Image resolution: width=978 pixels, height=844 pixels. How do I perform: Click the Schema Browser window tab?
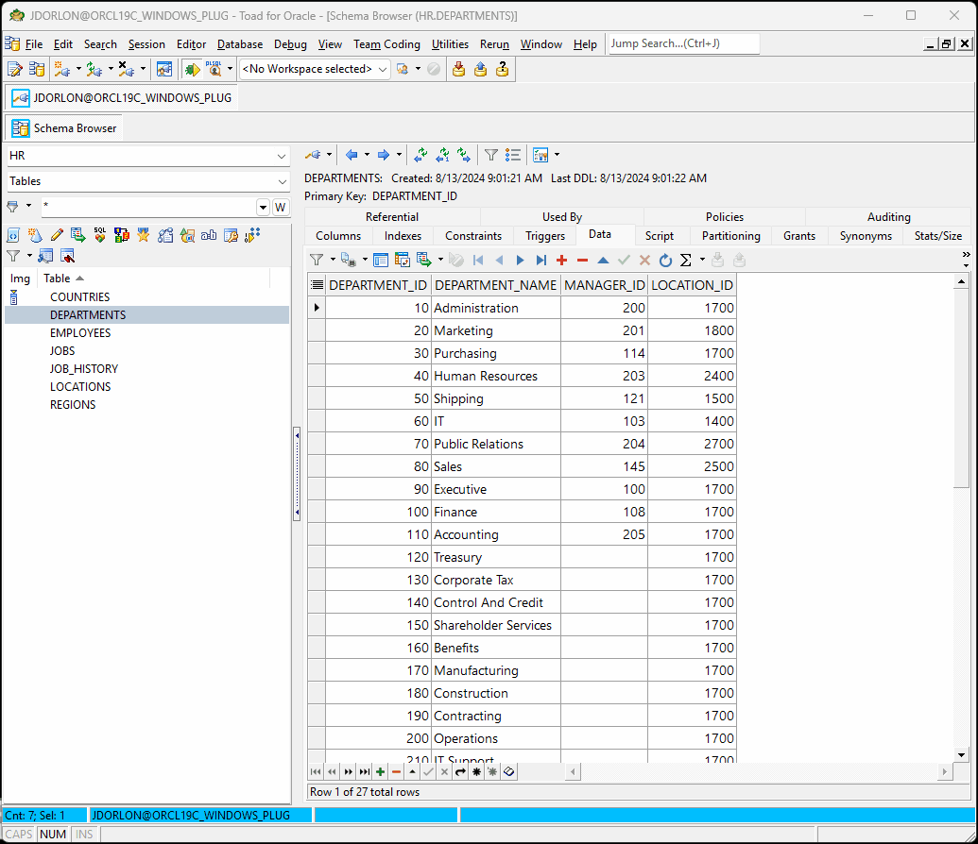click(64, 128)
